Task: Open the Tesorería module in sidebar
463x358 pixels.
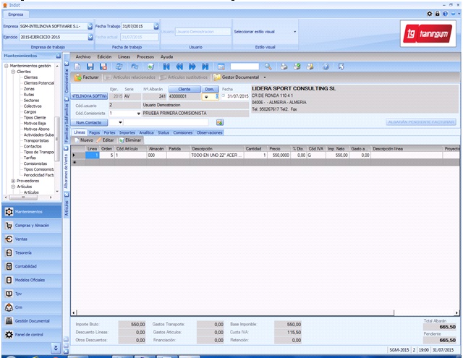Action: click(x=23, y=252)
